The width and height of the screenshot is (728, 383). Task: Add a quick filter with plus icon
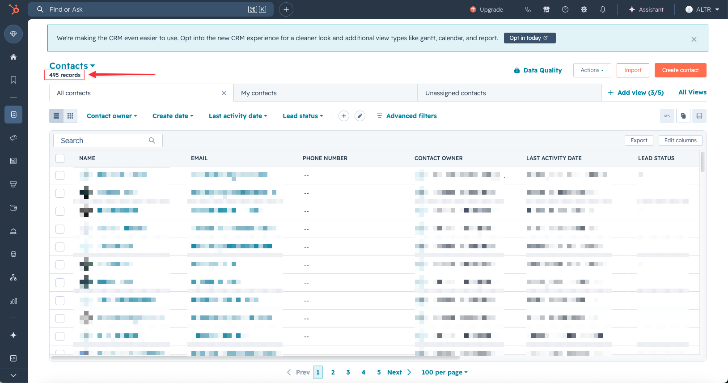pyautogui.click(x=344, y=116)
